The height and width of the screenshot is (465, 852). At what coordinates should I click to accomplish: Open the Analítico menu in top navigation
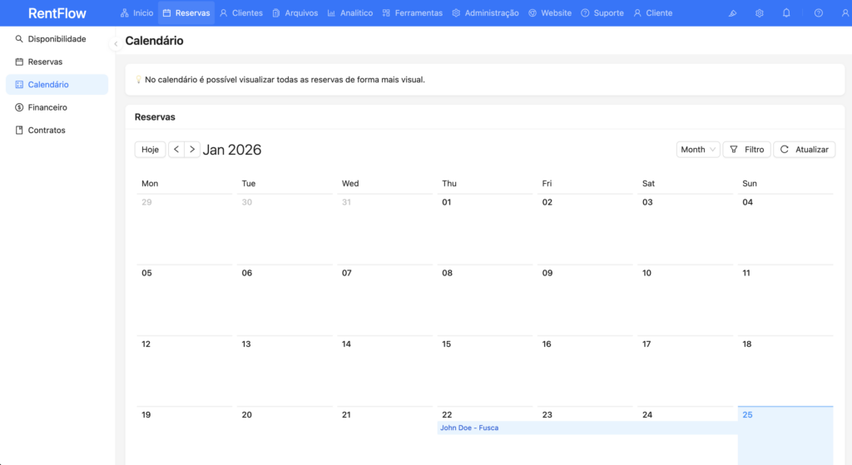349,13
